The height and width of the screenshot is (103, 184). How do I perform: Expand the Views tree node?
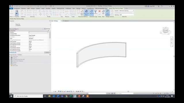(x=10, y=56)
